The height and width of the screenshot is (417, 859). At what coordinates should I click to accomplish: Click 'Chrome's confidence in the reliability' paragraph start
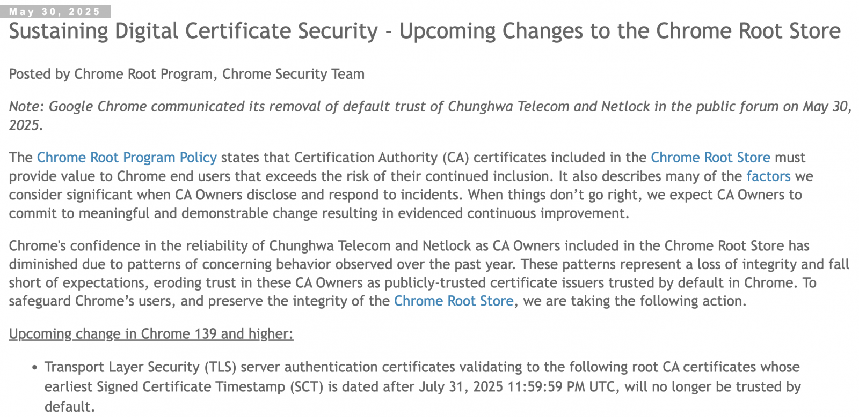(128, 246)
